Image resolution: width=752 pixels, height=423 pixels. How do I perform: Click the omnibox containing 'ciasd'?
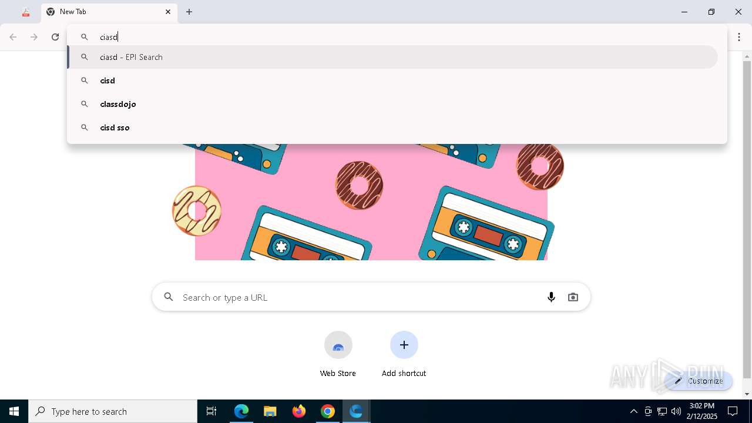(397, 36)
